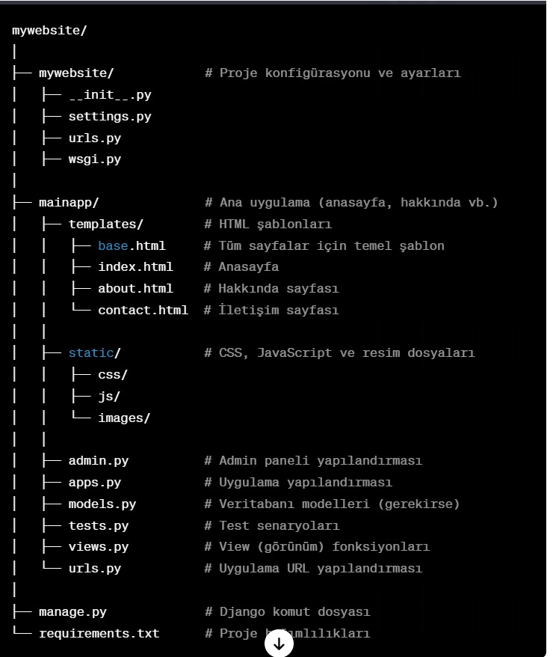Click the admin.py file entry

(x=98, y=461)
